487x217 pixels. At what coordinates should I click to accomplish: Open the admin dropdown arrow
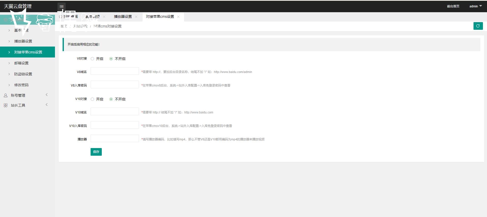point(481,6)
